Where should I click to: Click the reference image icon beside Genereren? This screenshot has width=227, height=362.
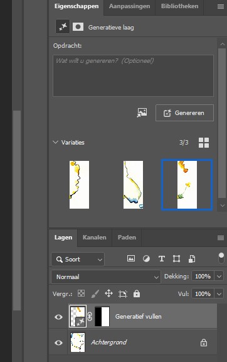[x=142, y=112]
